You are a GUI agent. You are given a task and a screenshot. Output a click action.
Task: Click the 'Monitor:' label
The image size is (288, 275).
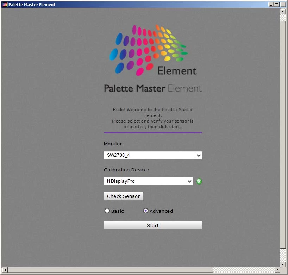pos(114,144)
